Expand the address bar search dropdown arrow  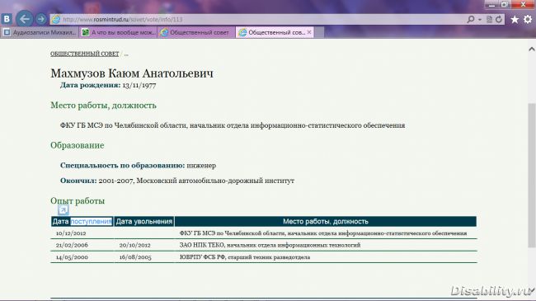[x=480, y=20]
